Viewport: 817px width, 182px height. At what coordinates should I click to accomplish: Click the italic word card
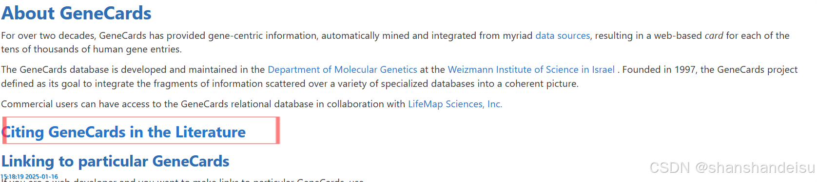point(714,35)
